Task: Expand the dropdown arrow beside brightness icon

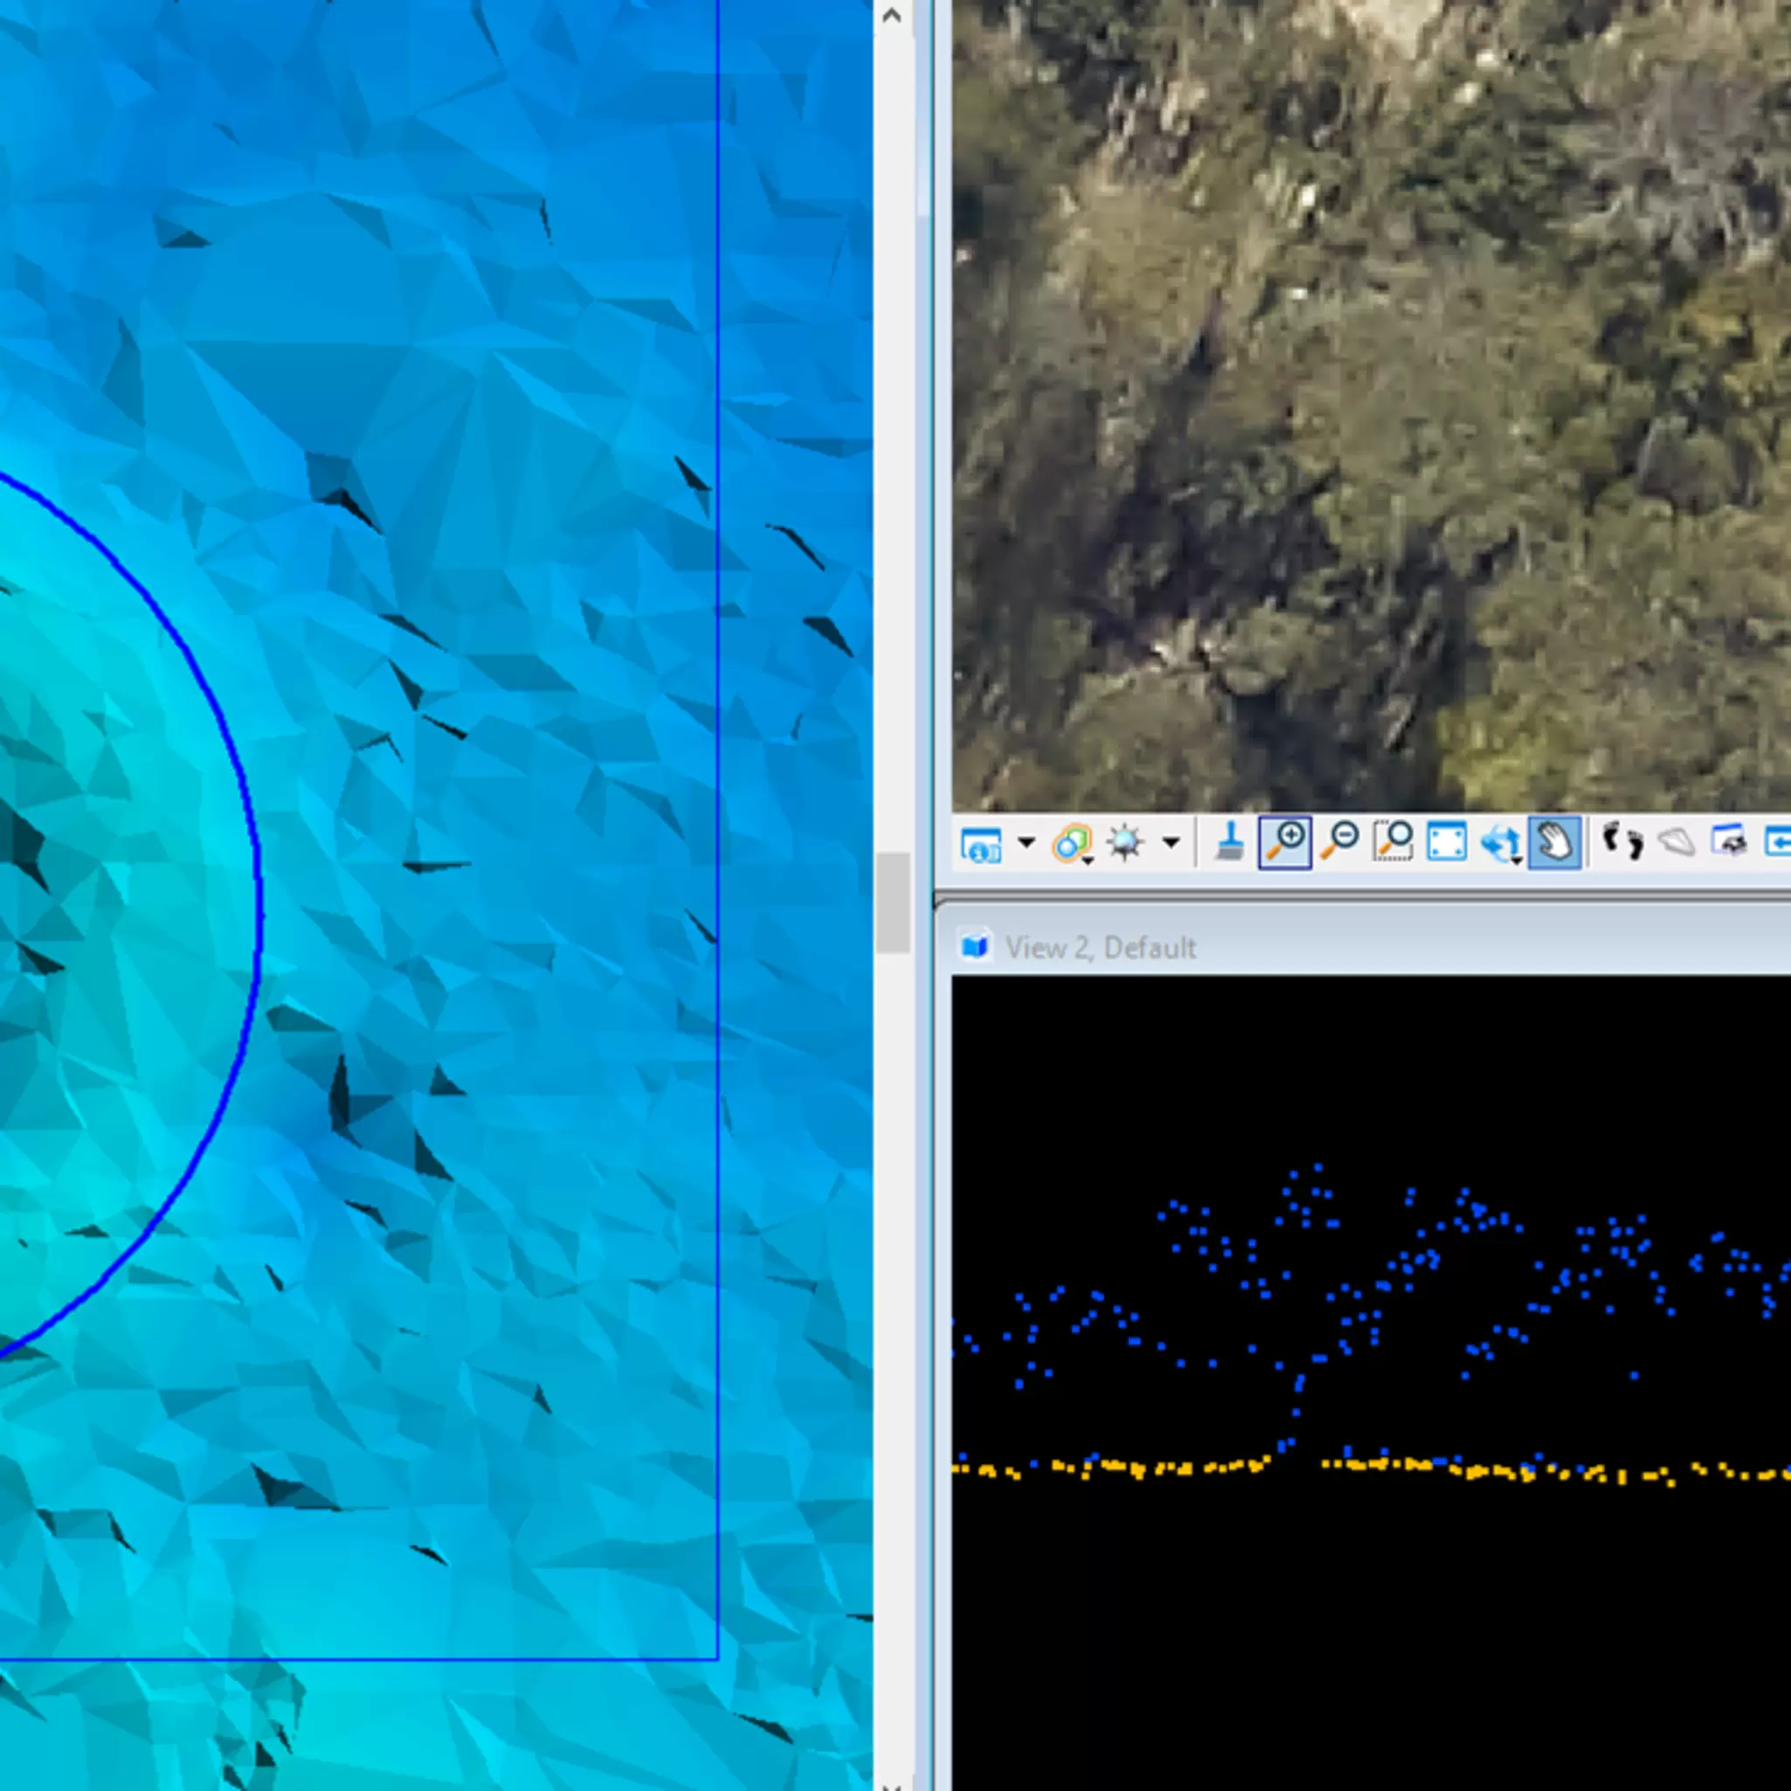Action: 1171,843
